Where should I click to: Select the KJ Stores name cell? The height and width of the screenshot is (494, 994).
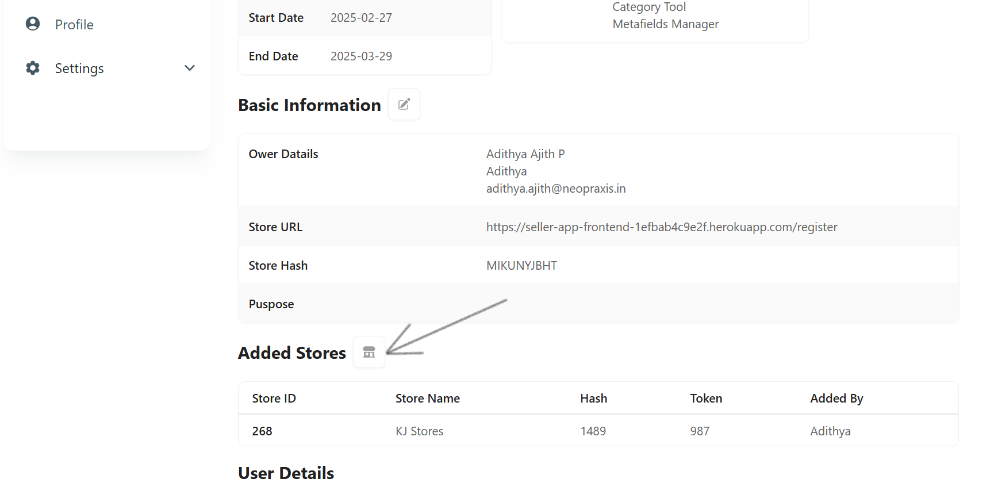[x=419, y=431]
